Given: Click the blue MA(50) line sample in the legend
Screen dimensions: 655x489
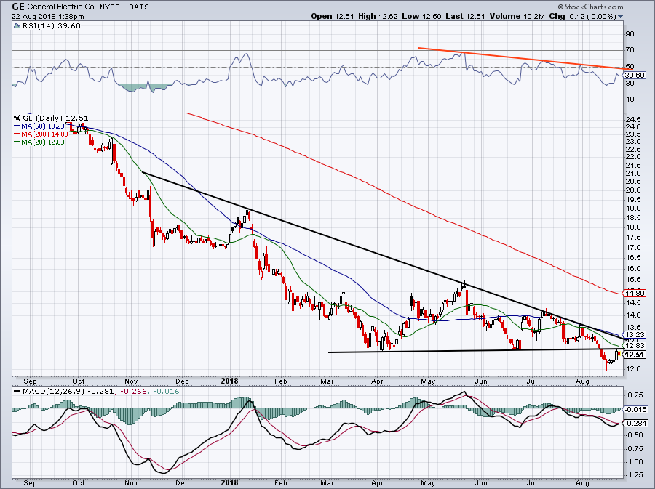Looking at the screenshot, I should (x=17, y=126).
